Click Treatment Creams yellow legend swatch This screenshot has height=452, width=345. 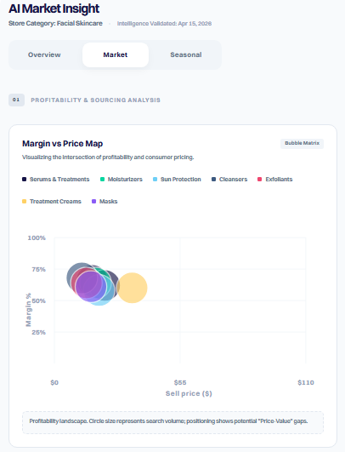[x=24, y=201]
